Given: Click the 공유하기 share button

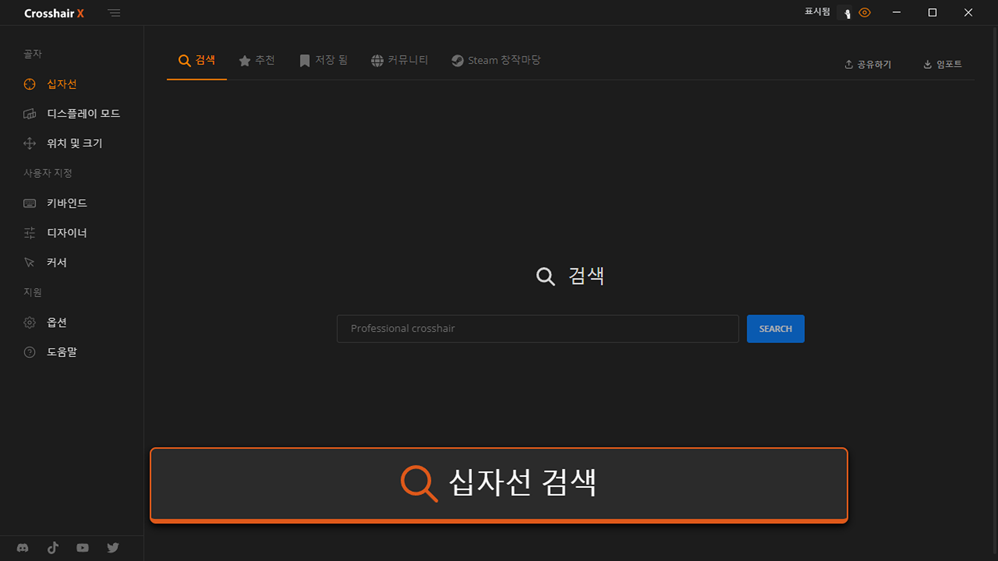Looking at the screenshot, I should point(868,64).
